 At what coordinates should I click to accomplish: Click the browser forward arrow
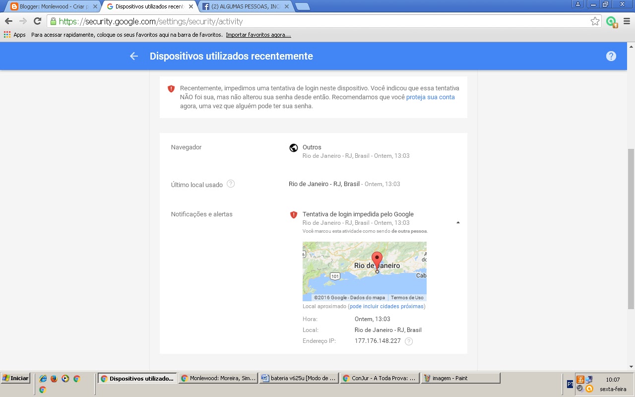click(23, 21)
